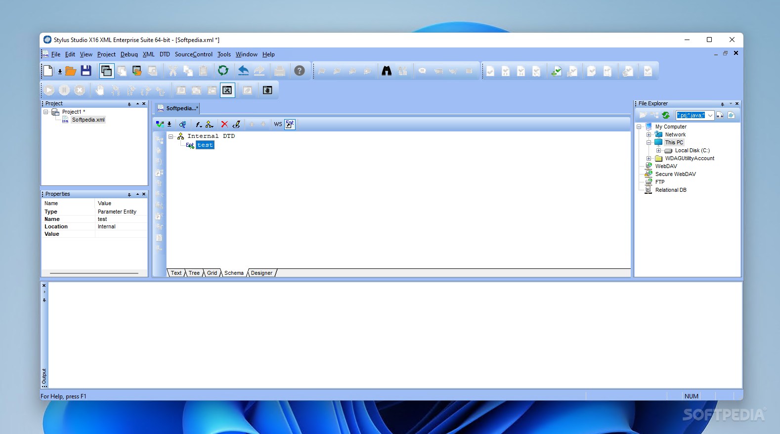
Task: Click the Properties panel horizontal scrollbar
Action: pyautogui.click(x=94, y=273)
